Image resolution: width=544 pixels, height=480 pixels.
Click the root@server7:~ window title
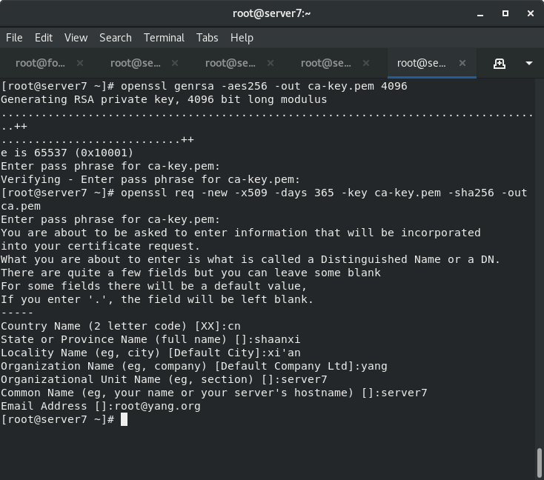pyautogui.click(x=272, y=13)
